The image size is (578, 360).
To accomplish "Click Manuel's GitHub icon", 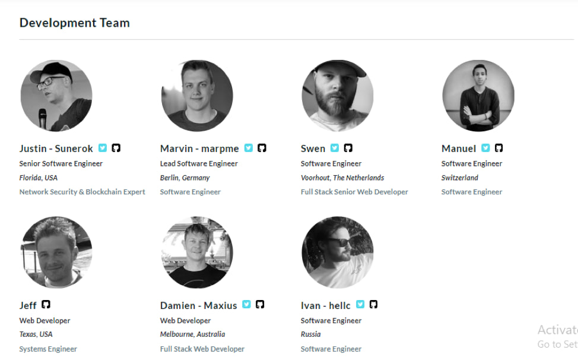I will 499,148.
